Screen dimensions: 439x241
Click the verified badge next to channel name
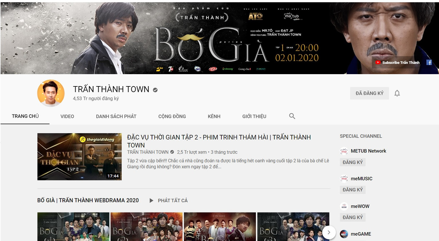click(x=155, y=90)
